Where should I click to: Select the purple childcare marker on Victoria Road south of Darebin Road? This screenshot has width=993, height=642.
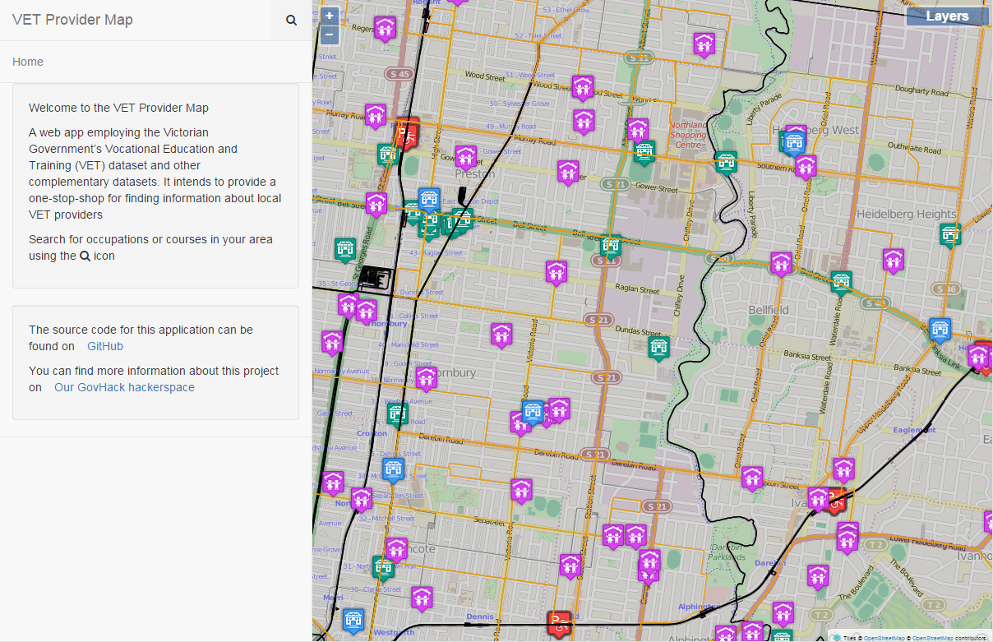521,491
